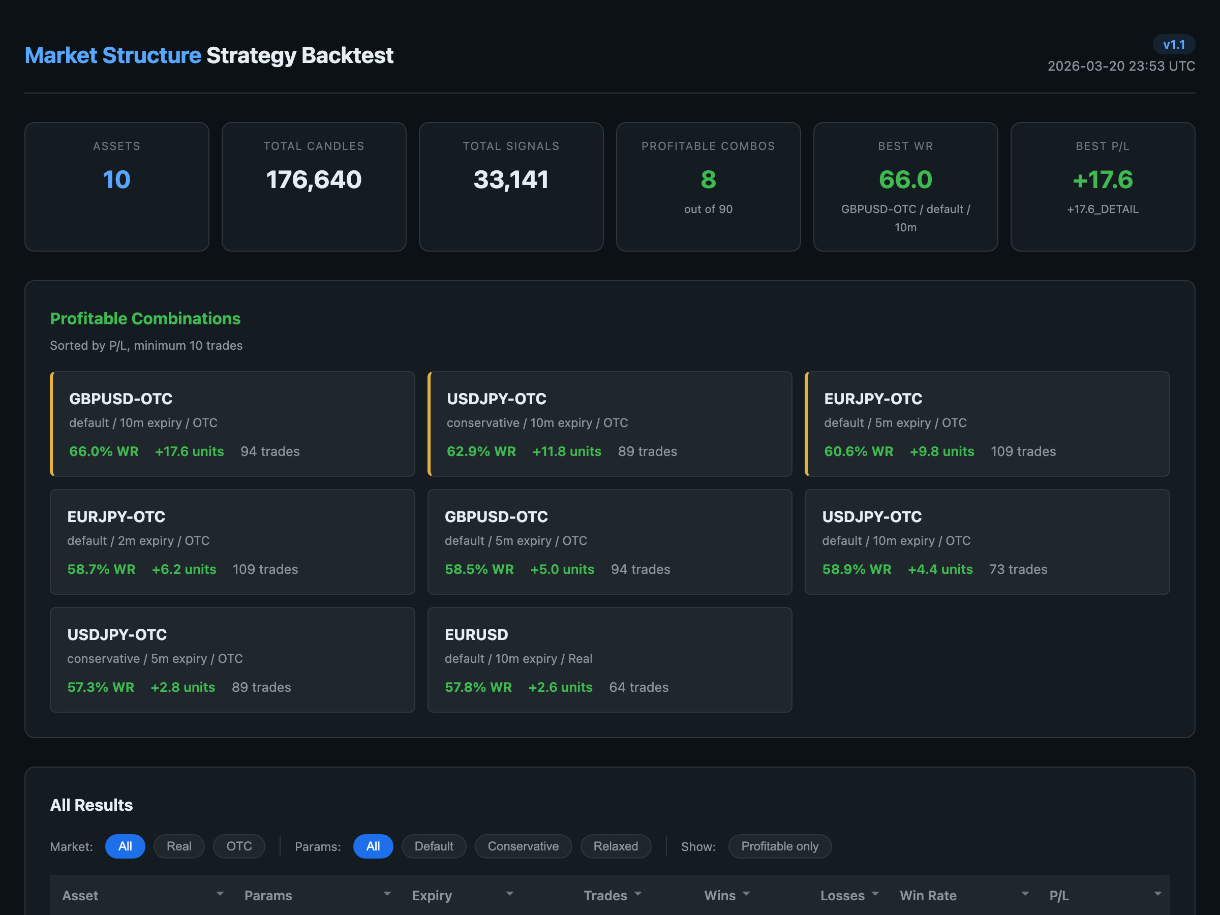Open USDJPY-OTC conservative 10m expiry card
Image resolution: width=1220 pixels, height=915 pixels.
[609, 423]
